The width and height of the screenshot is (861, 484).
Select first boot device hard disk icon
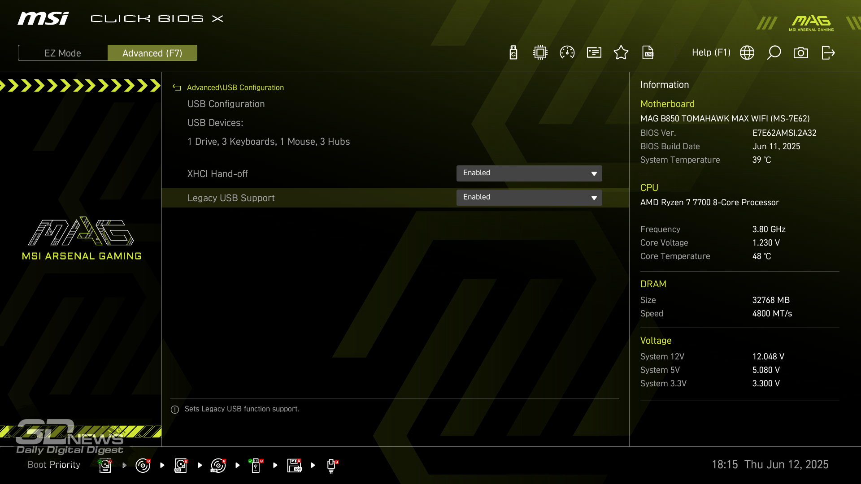[x=105, y=465]
